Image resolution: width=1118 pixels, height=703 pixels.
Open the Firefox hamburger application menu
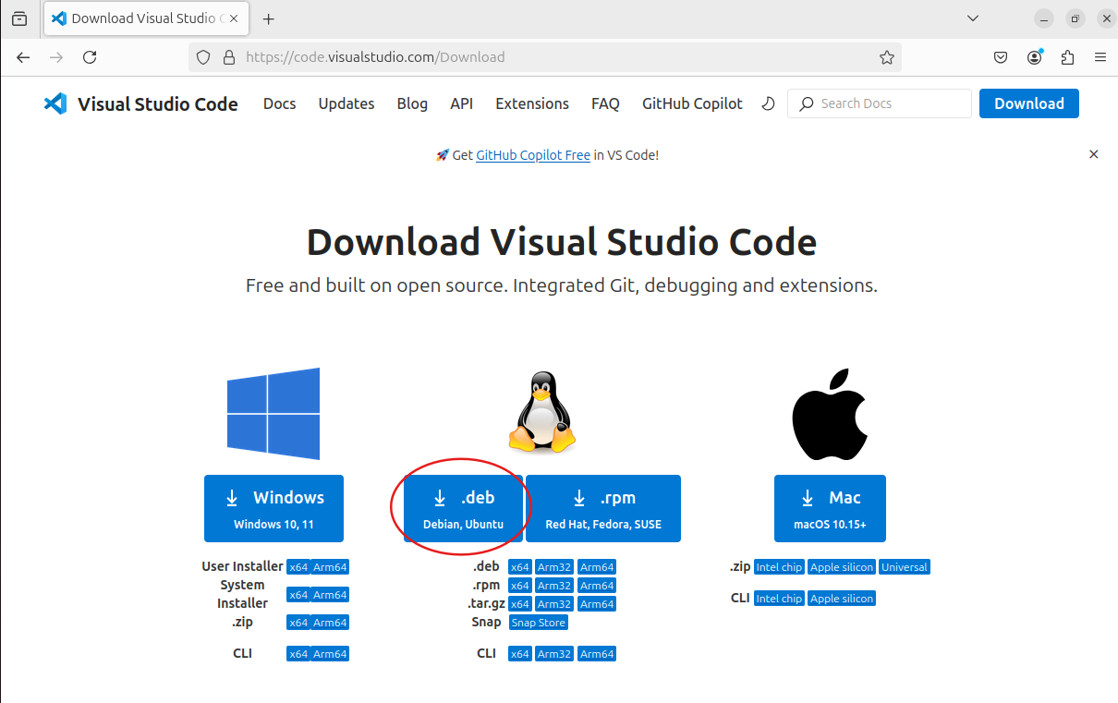[x=1100, y=57]
